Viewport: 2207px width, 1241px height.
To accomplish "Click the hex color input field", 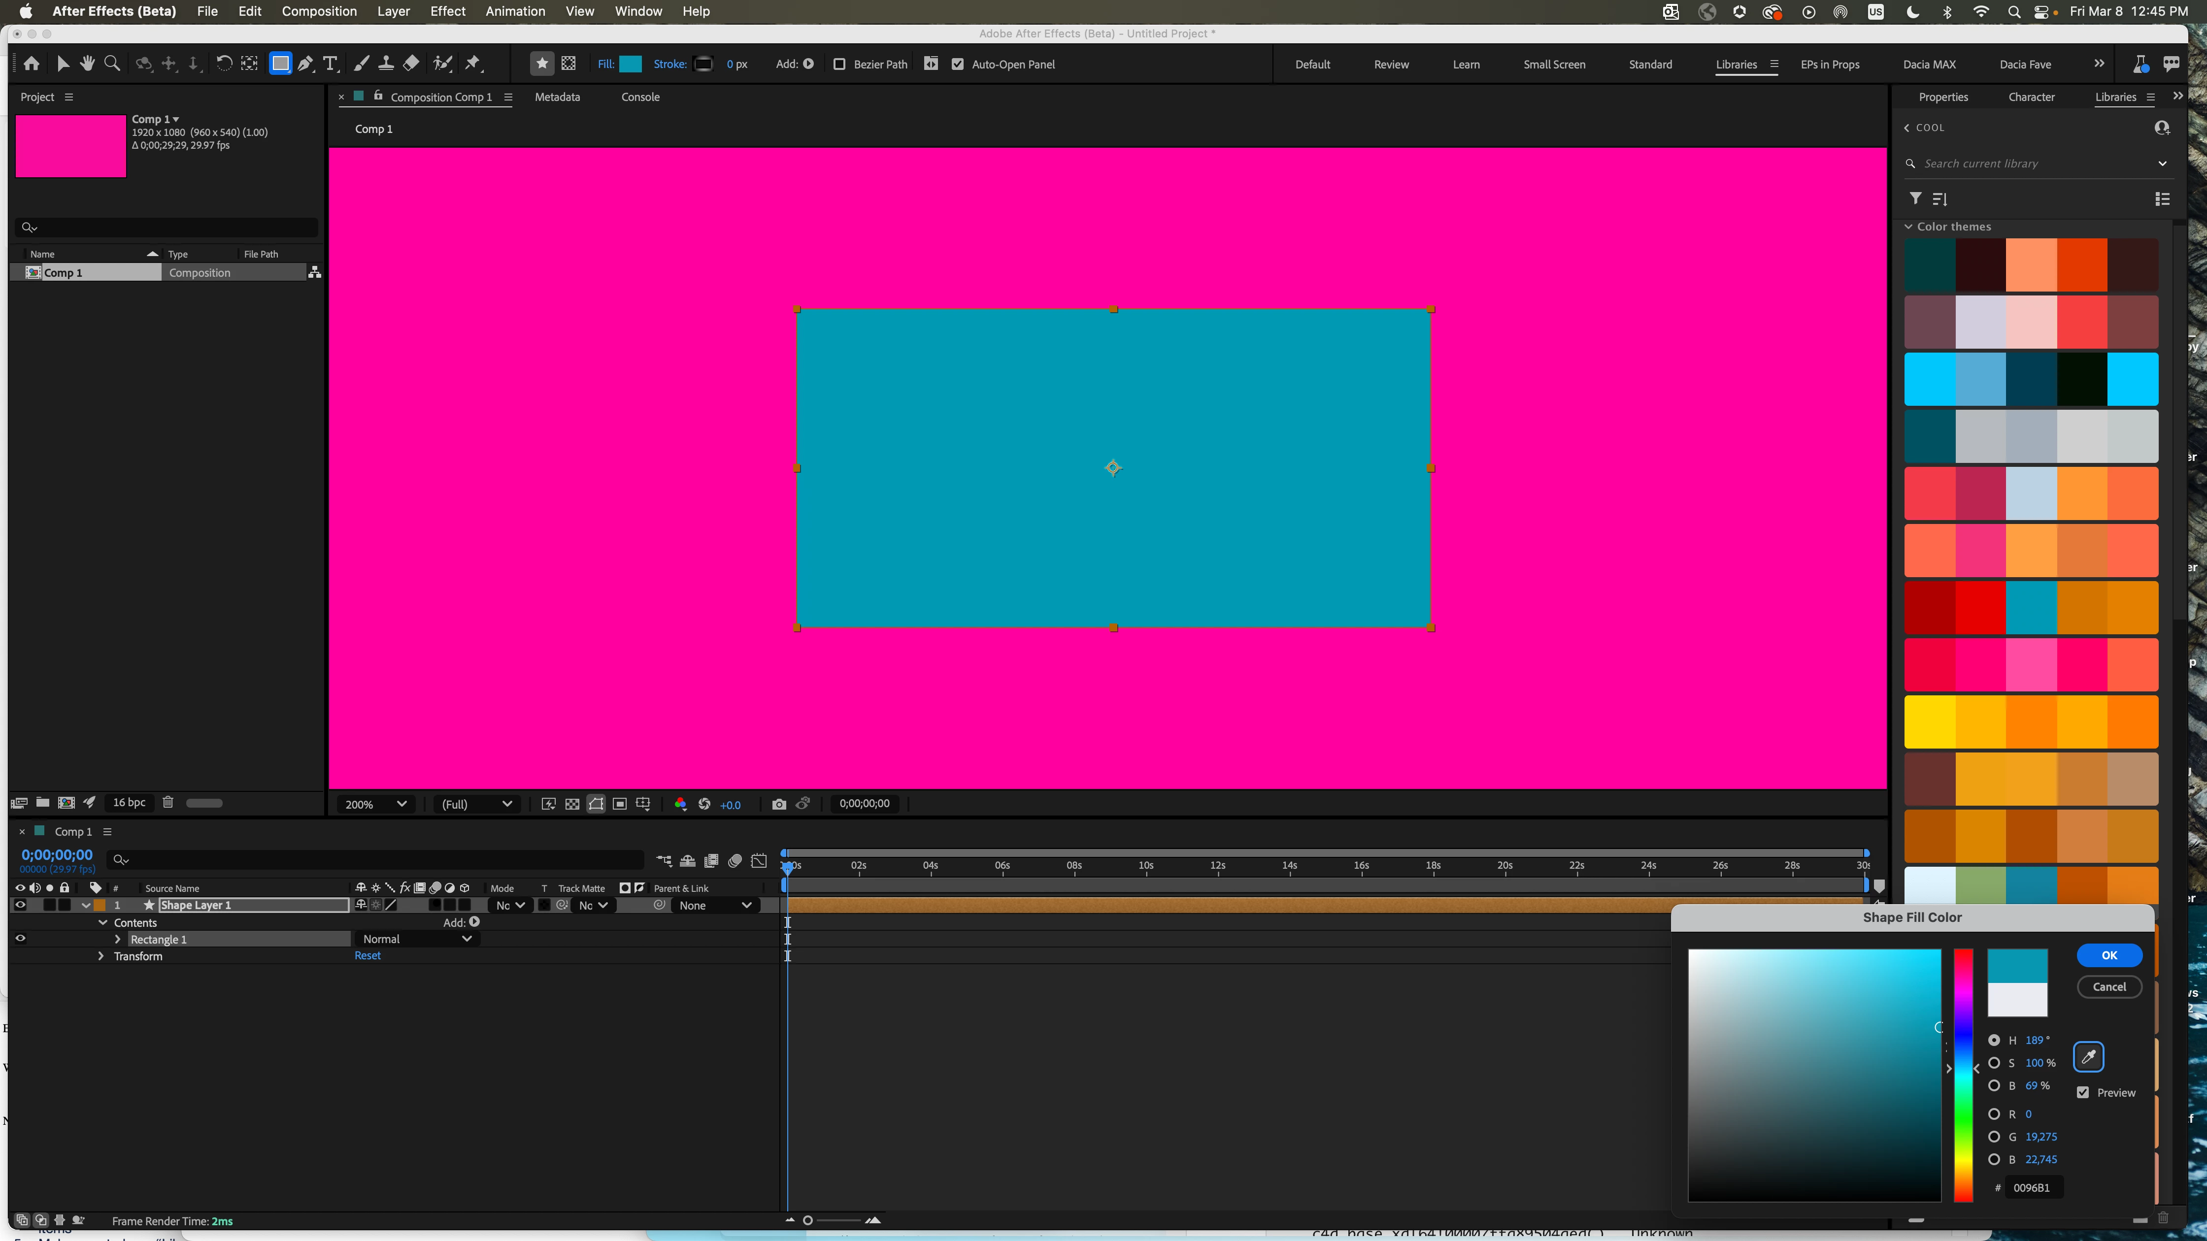I will [x=2036, y=1188].
